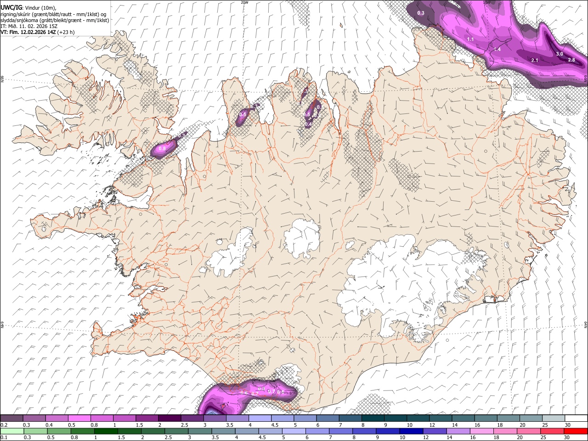Viewport: 588px width, 441px height.
Task: Pick bright magenta swatch between 0.5 and 0.8, top row
Action: [79, 418]
